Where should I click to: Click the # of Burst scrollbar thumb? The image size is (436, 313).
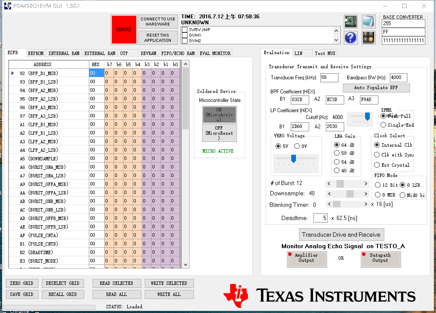tap(340, 184)
